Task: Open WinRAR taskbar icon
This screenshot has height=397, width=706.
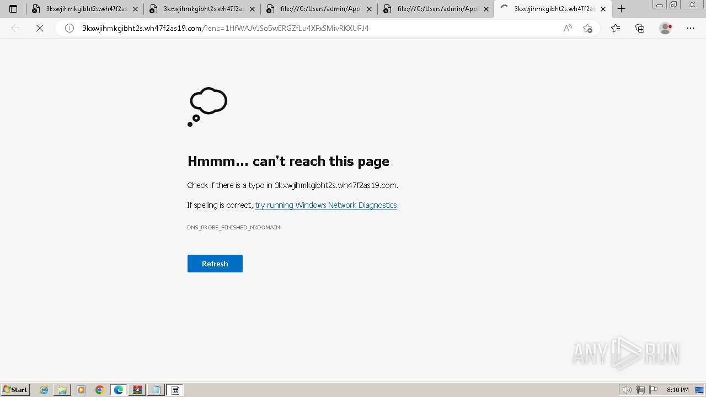Action: point(137,390)
